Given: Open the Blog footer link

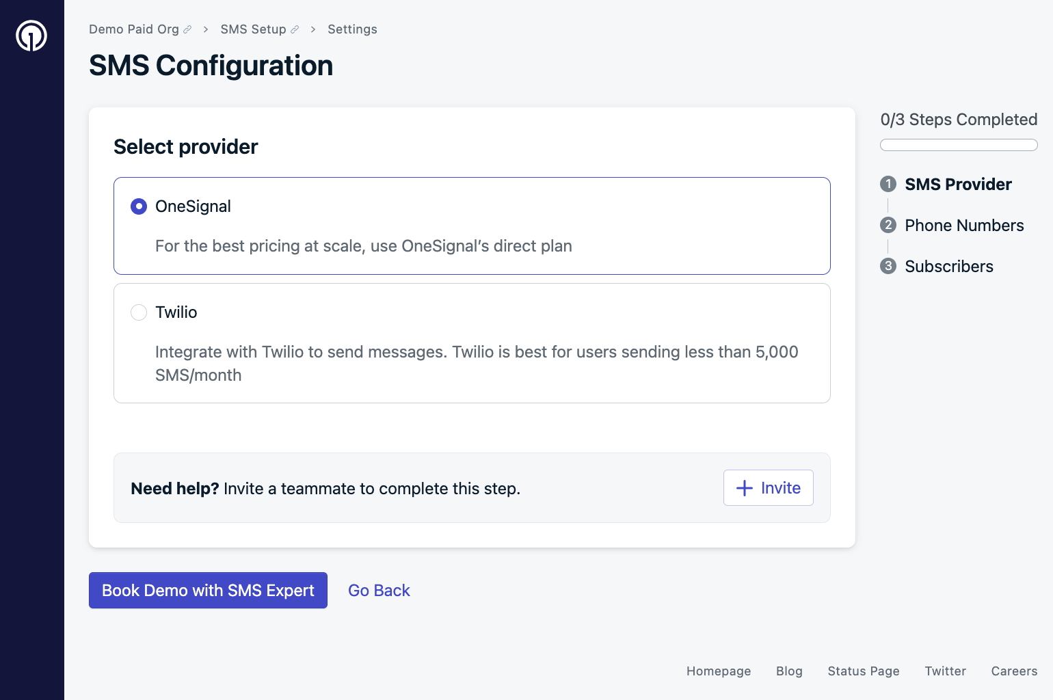Looking at the screenshot, I should pos(789,671).
